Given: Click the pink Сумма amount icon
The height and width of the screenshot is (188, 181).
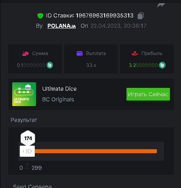Looking at the screenshot, I should point(25,53).
